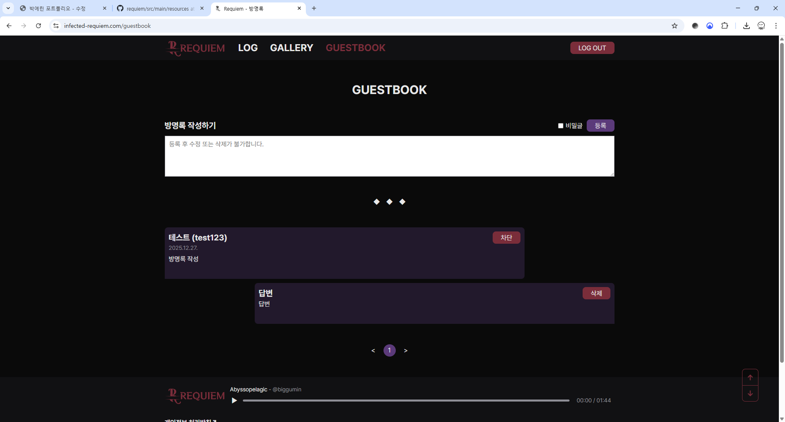Open Chrome's three-dot menu

tap(776, 26)
